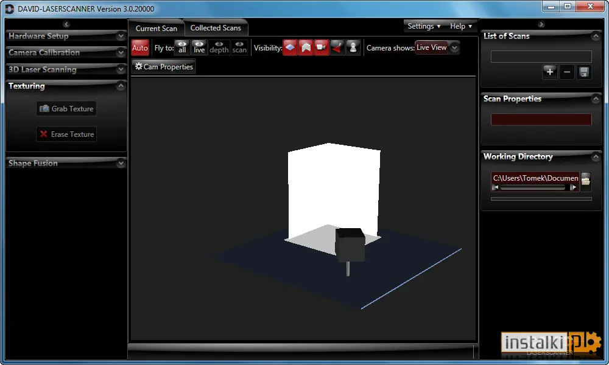Collapse the List of Scans panel
The width and height of the screenshot is (609, 365).
point(596,36)
